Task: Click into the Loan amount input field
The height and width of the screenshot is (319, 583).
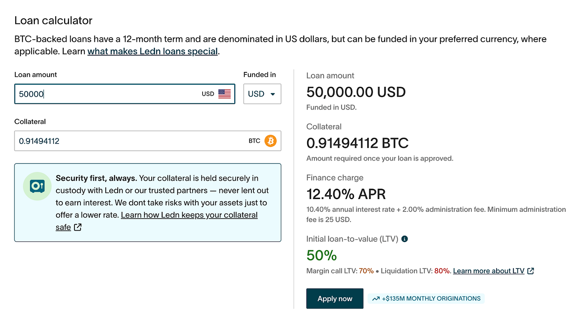Action: (x=108, y=94)
